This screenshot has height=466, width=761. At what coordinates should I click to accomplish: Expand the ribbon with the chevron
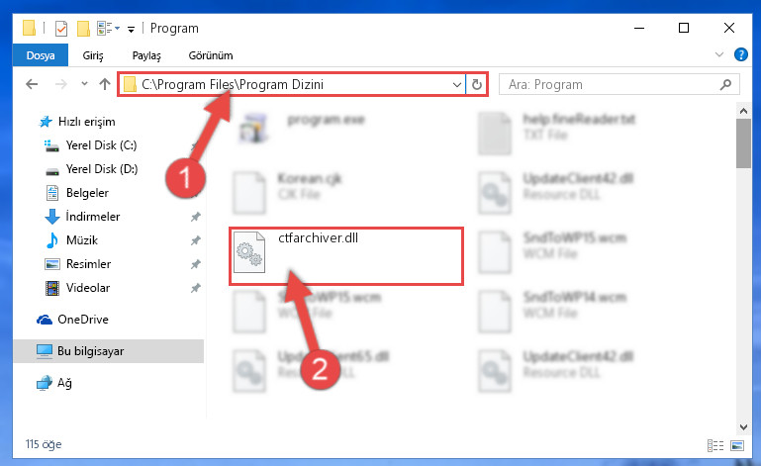pyautogui.click(x=719, y=54)
